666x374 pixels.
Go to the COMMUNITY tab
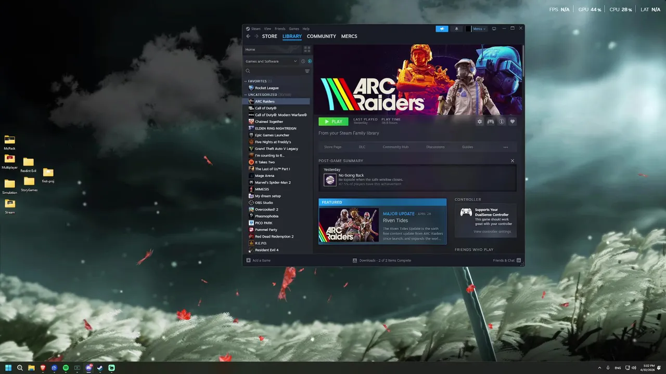322,36
